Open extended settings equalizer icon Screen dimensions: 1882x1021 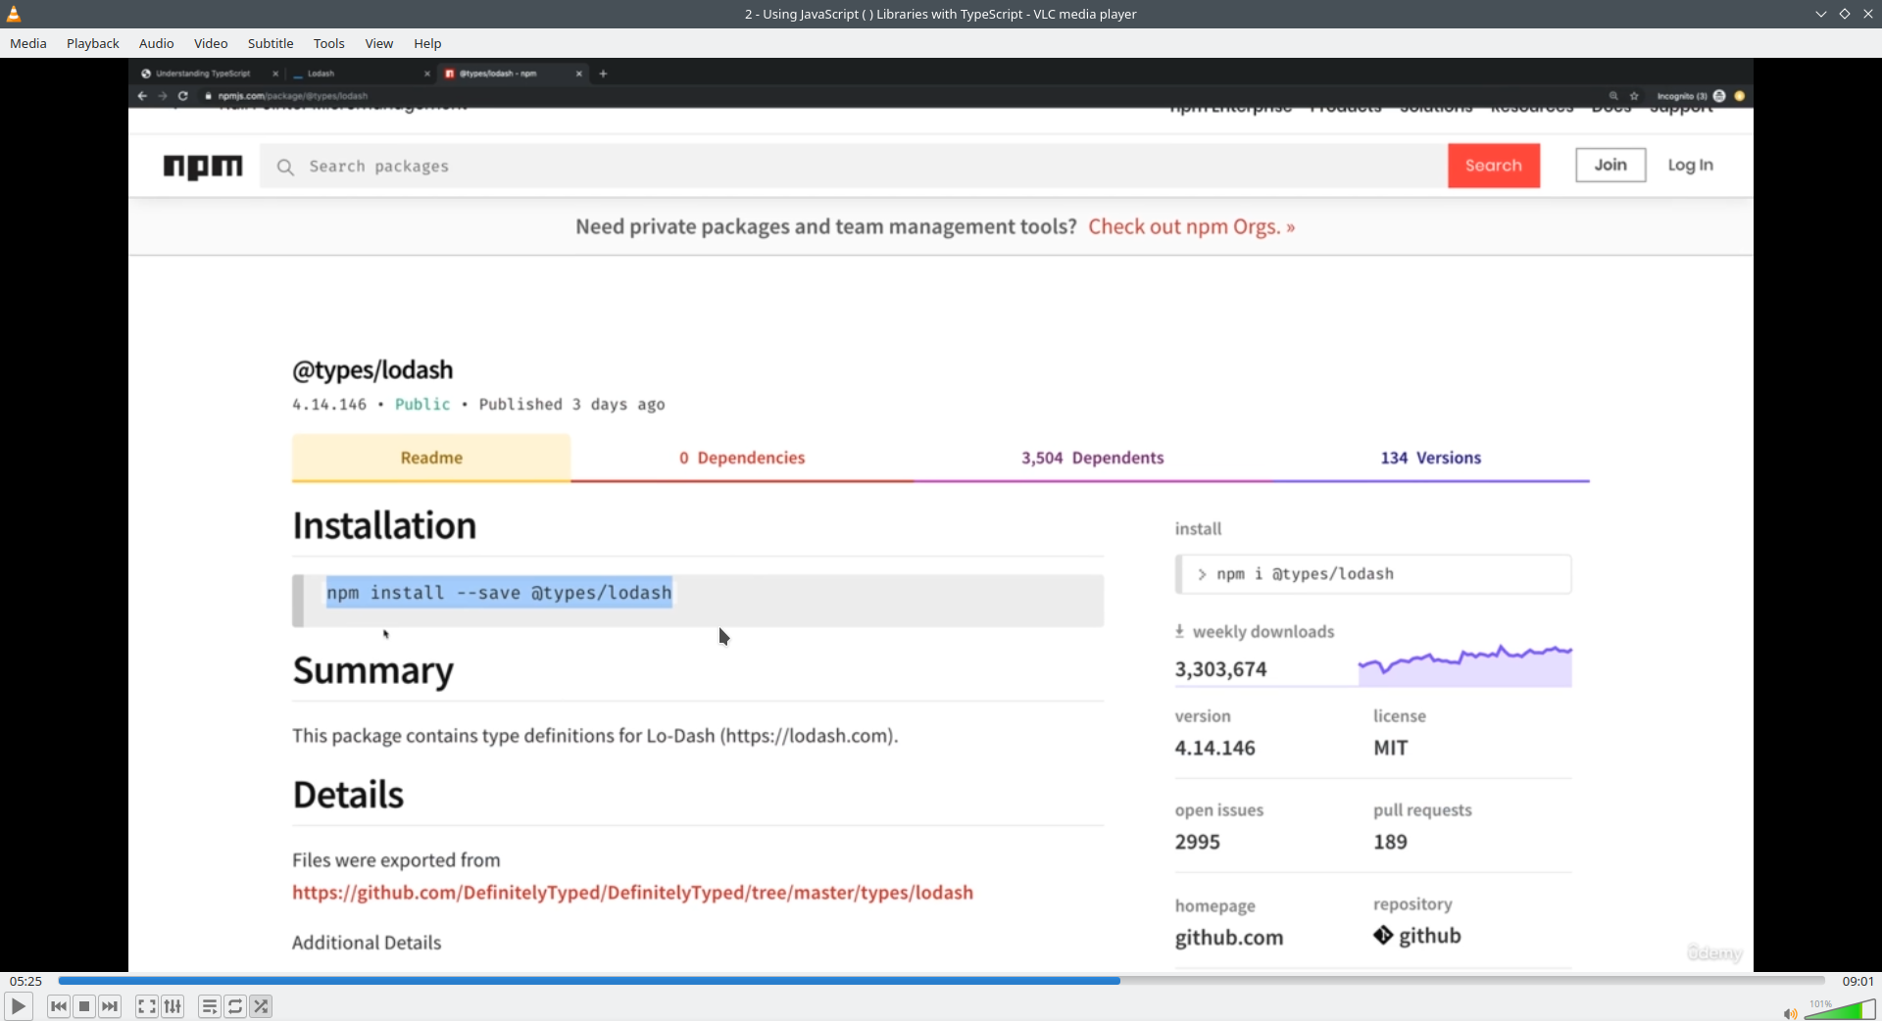tap(173, 1006)
